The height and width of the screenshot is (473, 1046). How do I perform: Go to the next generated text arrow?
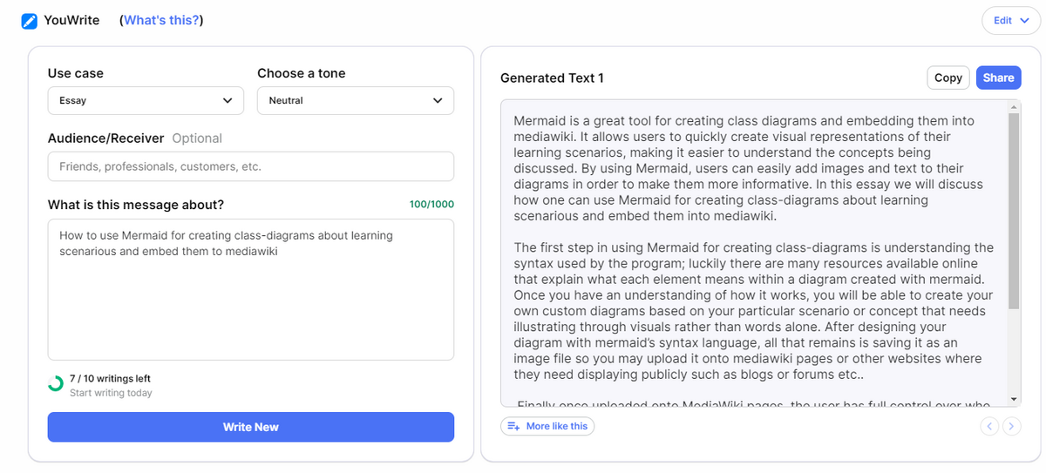tap(1011, 426)
